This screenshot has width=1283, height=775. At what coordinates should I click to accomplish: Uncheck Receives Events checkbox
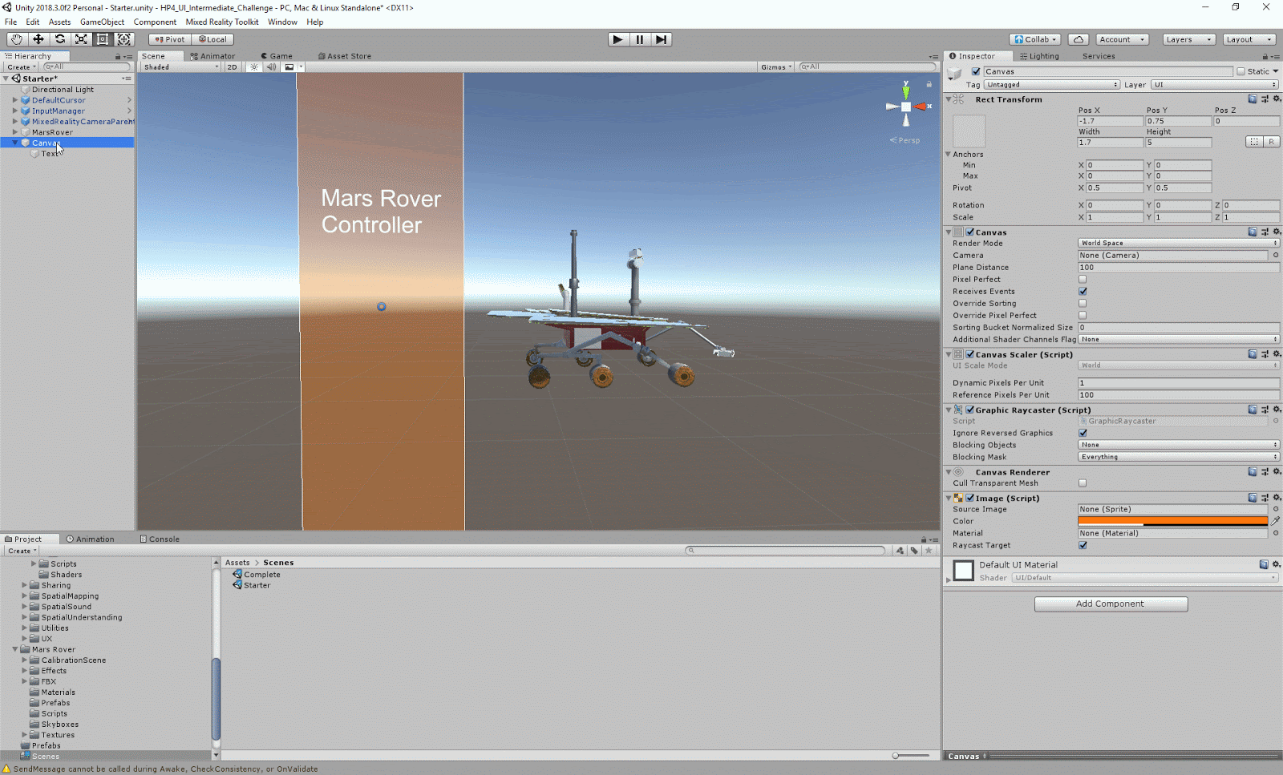click(x=1083, y=292)
